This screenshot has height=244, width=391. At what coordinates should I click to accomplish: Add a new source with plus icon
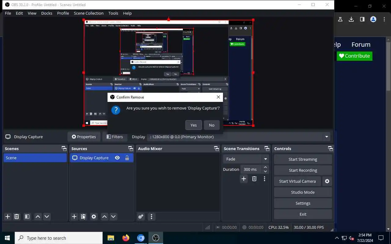click(74, 217)
